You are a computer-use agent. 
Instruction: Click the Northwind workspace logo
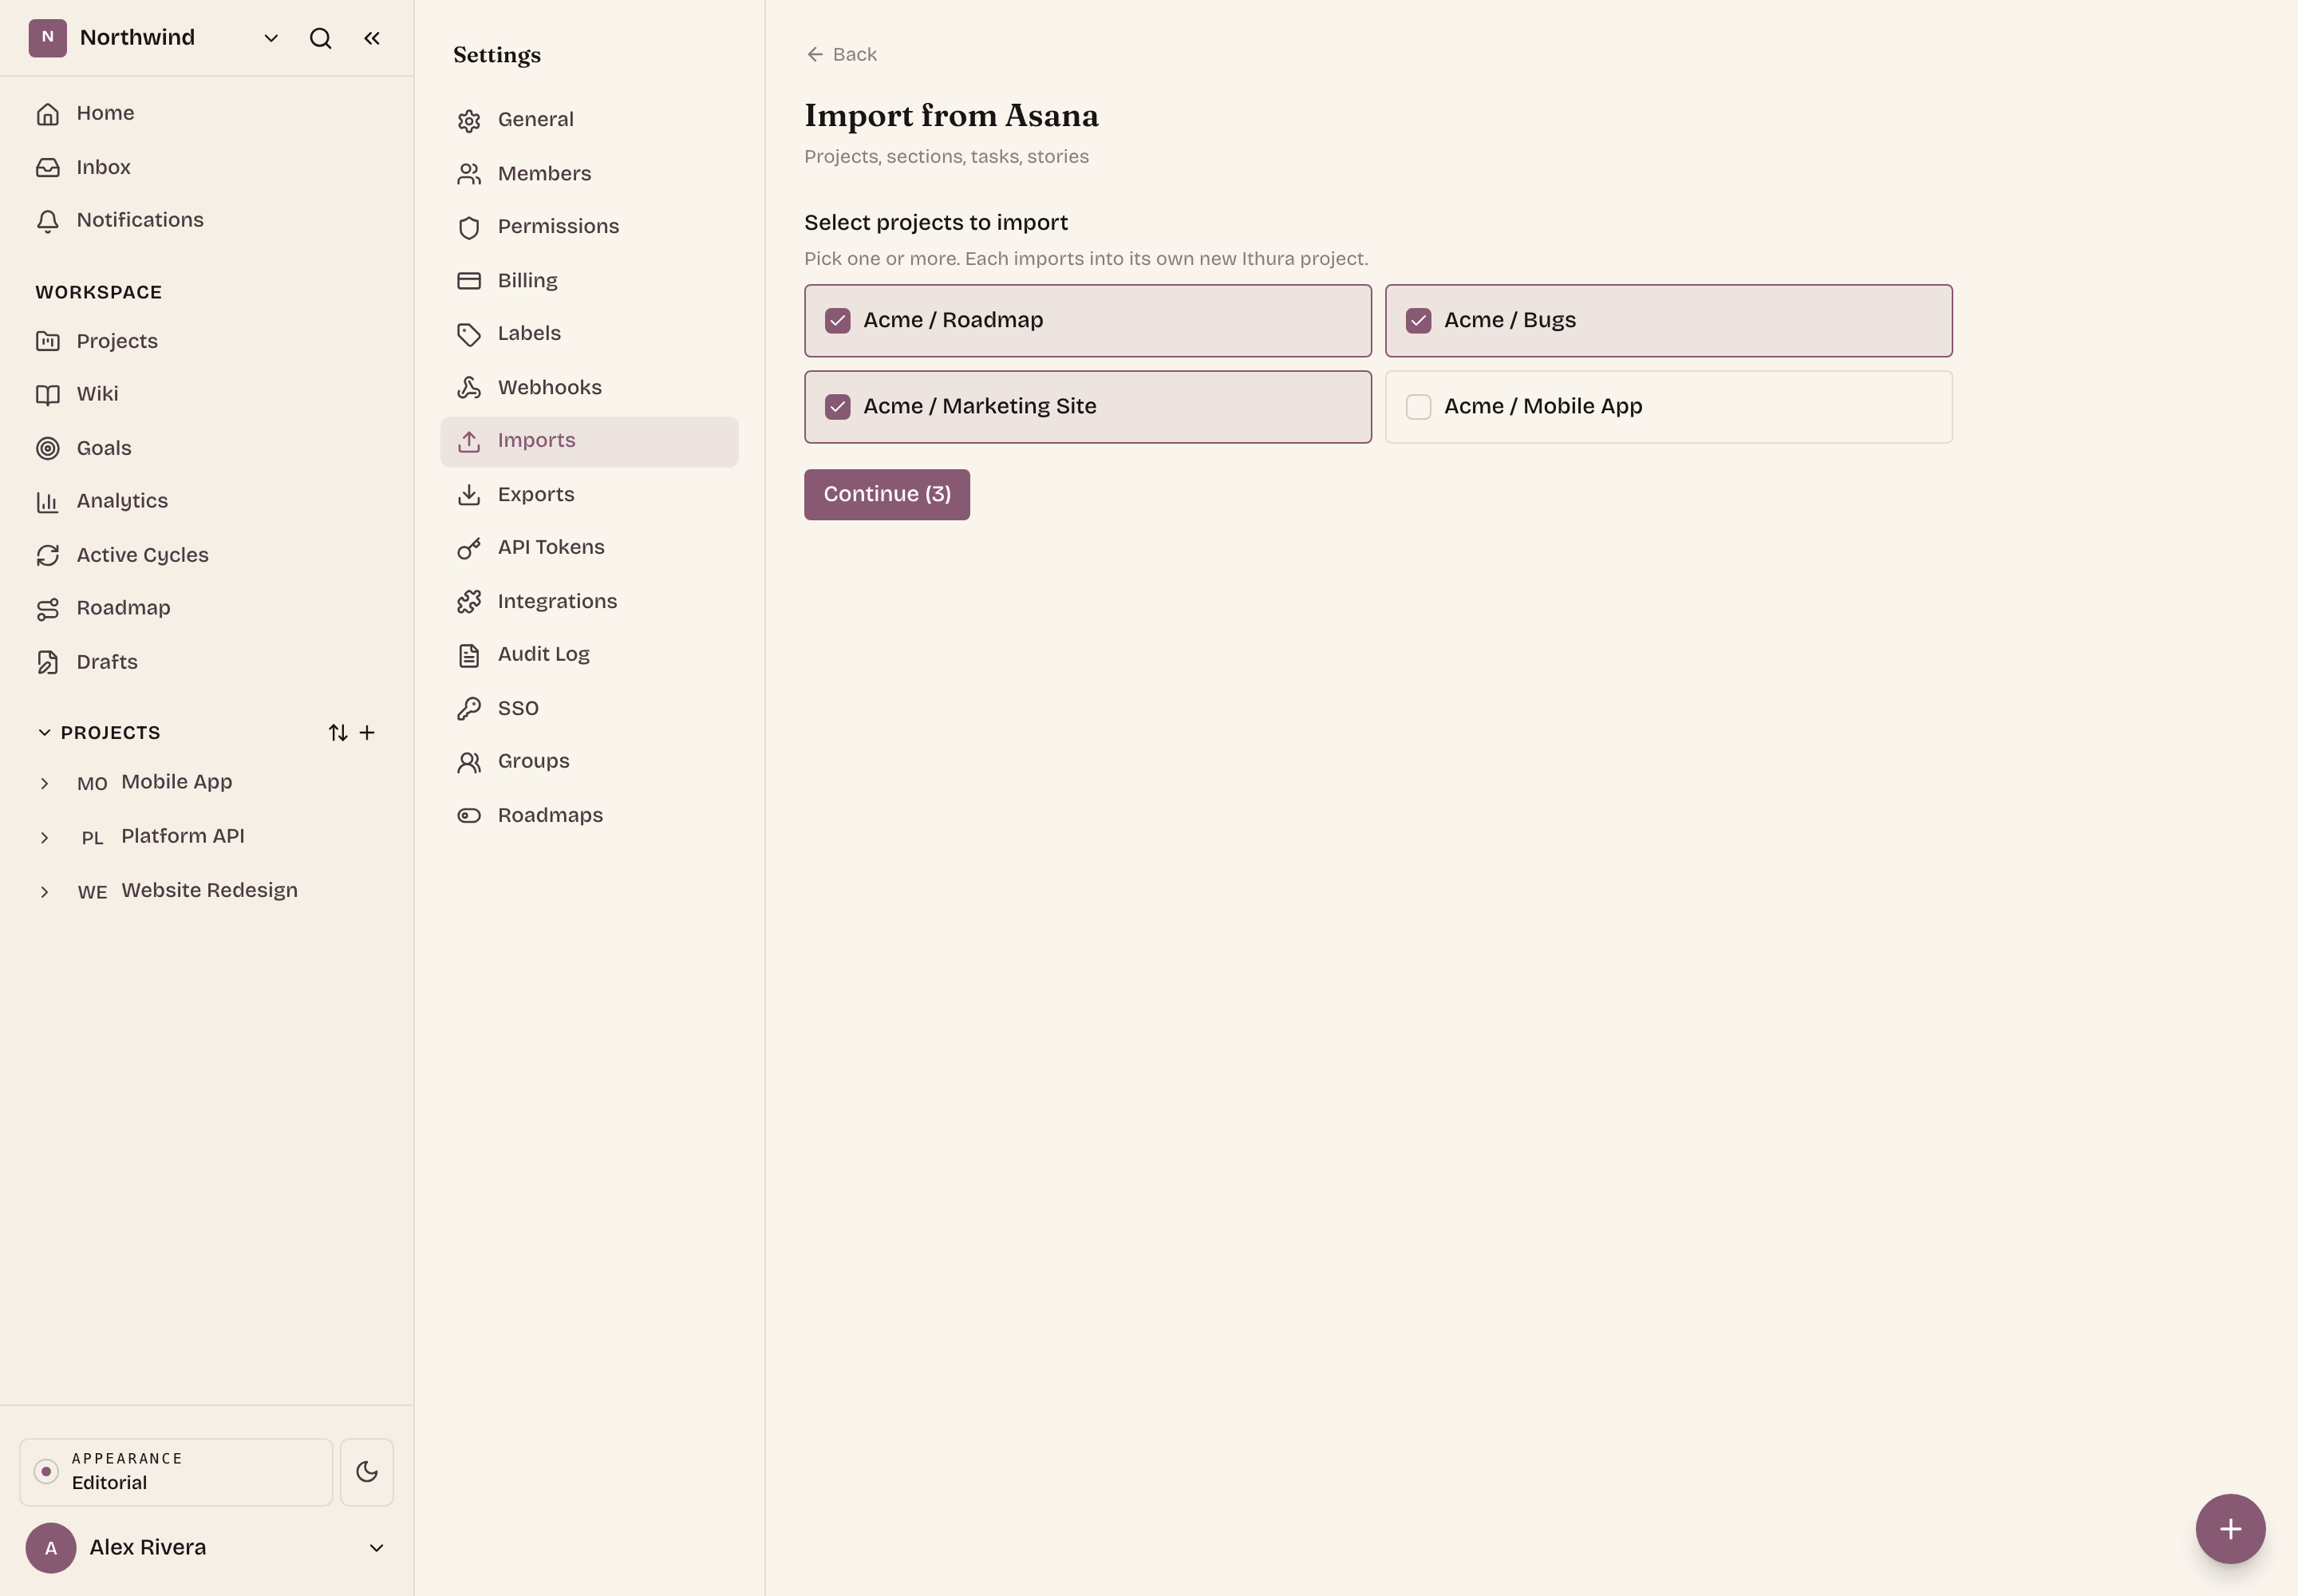[47, 38]
